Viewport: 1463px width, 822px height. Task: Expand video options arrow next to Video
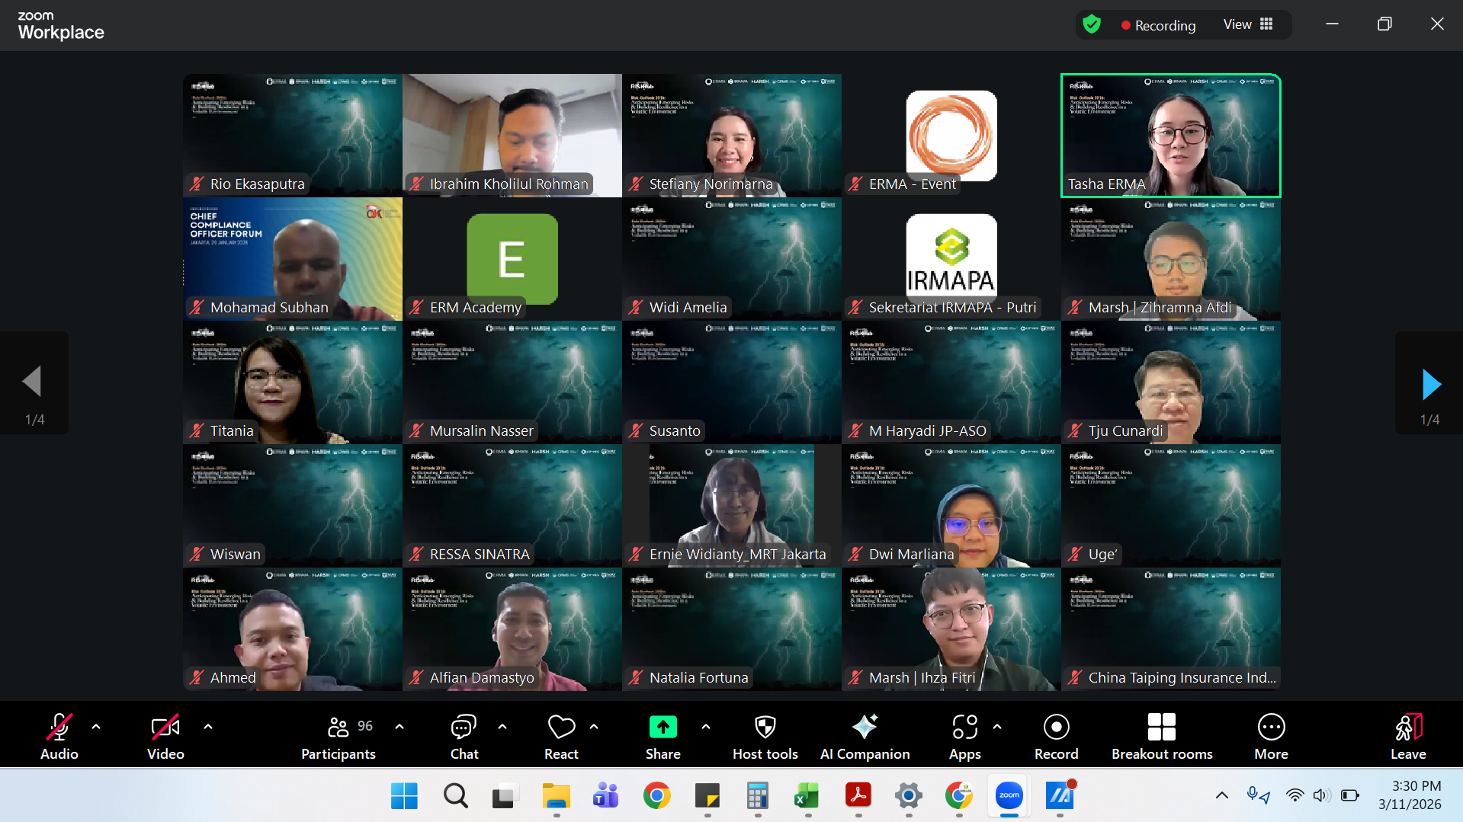208,727
